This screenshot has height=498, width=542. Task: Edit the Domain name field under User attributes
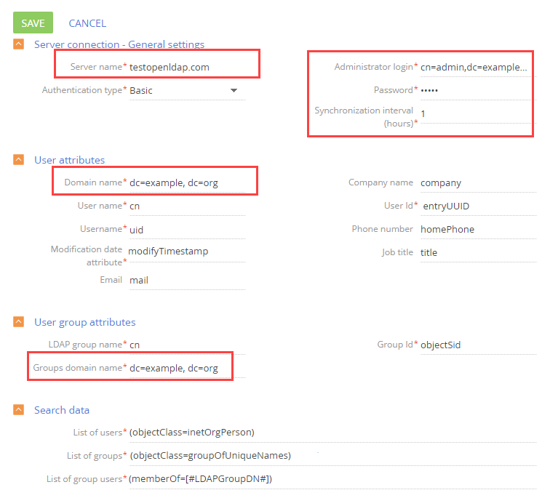coord(188,183)
